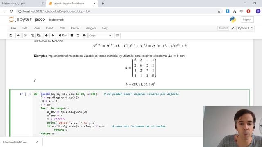Click the LU = A - D code line
Screen dimensions: 262x147
(49, 101)
